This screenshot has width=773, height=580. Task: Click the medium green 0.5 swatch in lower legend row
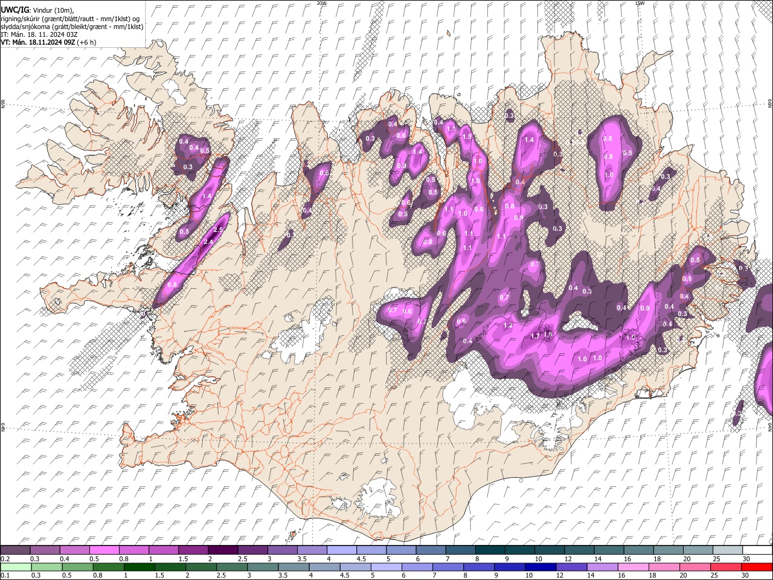pos(78,567)
